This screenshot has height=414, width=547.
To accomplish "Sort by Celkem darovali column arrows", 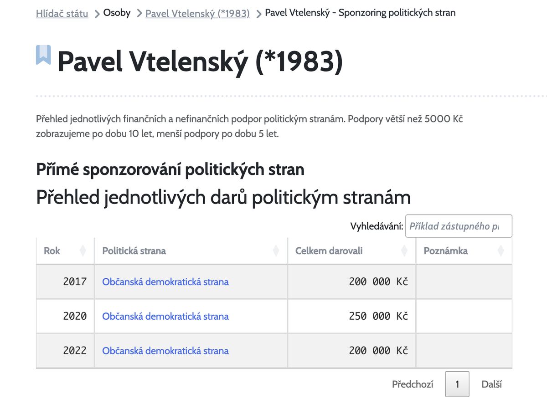I will (x=404, y=250).
